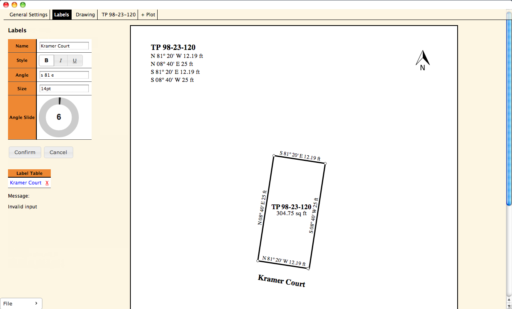This screenshot has height=309, width=512.
Task: Change the Size field showing 14pt
Action: click(64, 88)
